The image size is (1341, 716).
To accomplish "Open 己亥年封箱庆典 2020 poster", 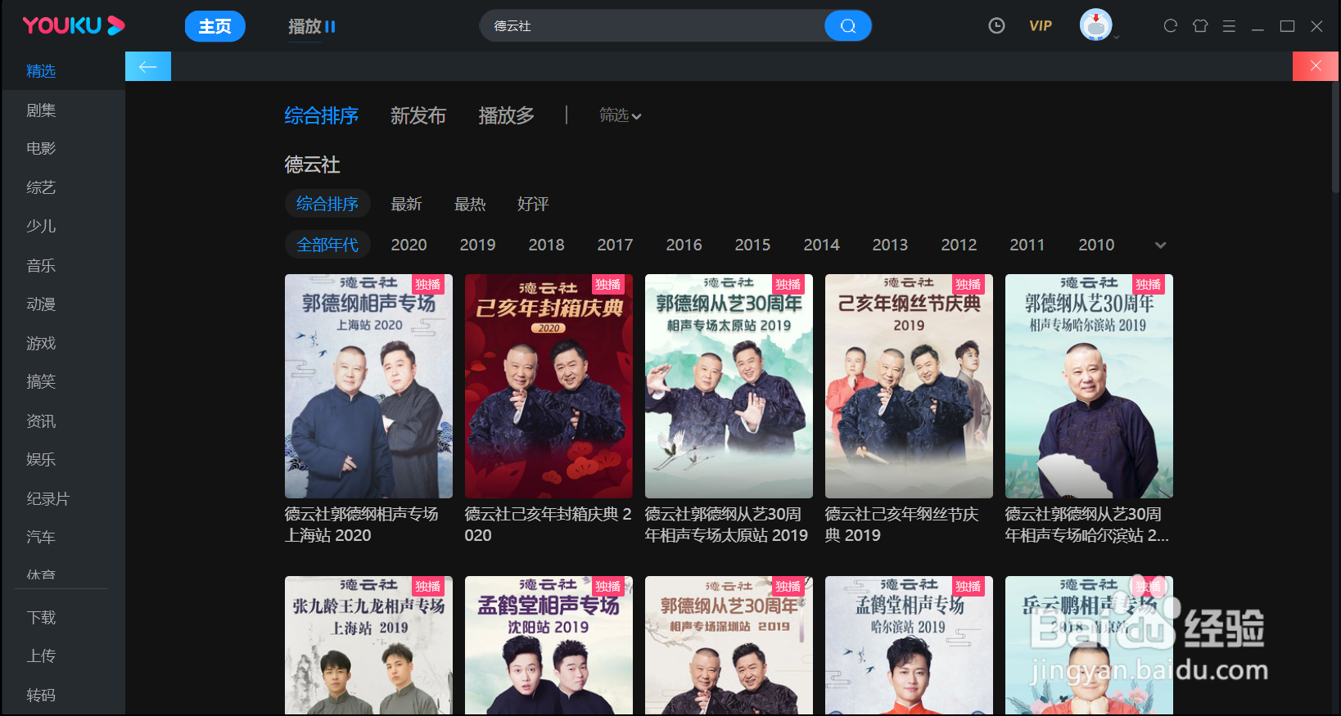I will pyautogui.click(x=549, y=386).
